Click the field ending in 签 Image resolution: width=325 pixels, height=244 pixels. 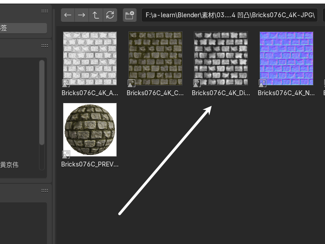pyautogui.click(x=22, y=28)
